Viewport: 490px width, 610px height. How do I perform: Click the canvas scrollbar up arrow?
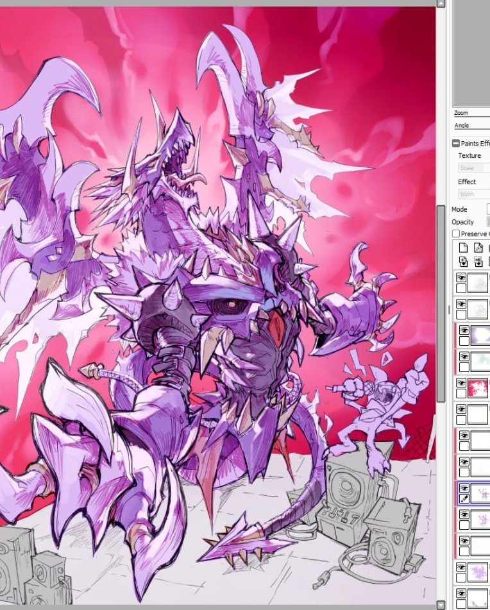coord(441,3)
